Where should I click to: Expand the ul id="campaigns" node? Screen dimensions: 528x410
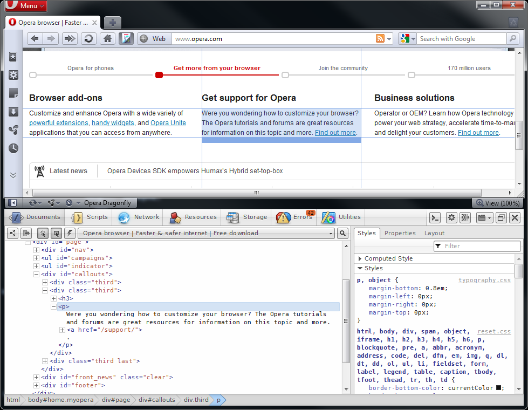pos(36,258)
